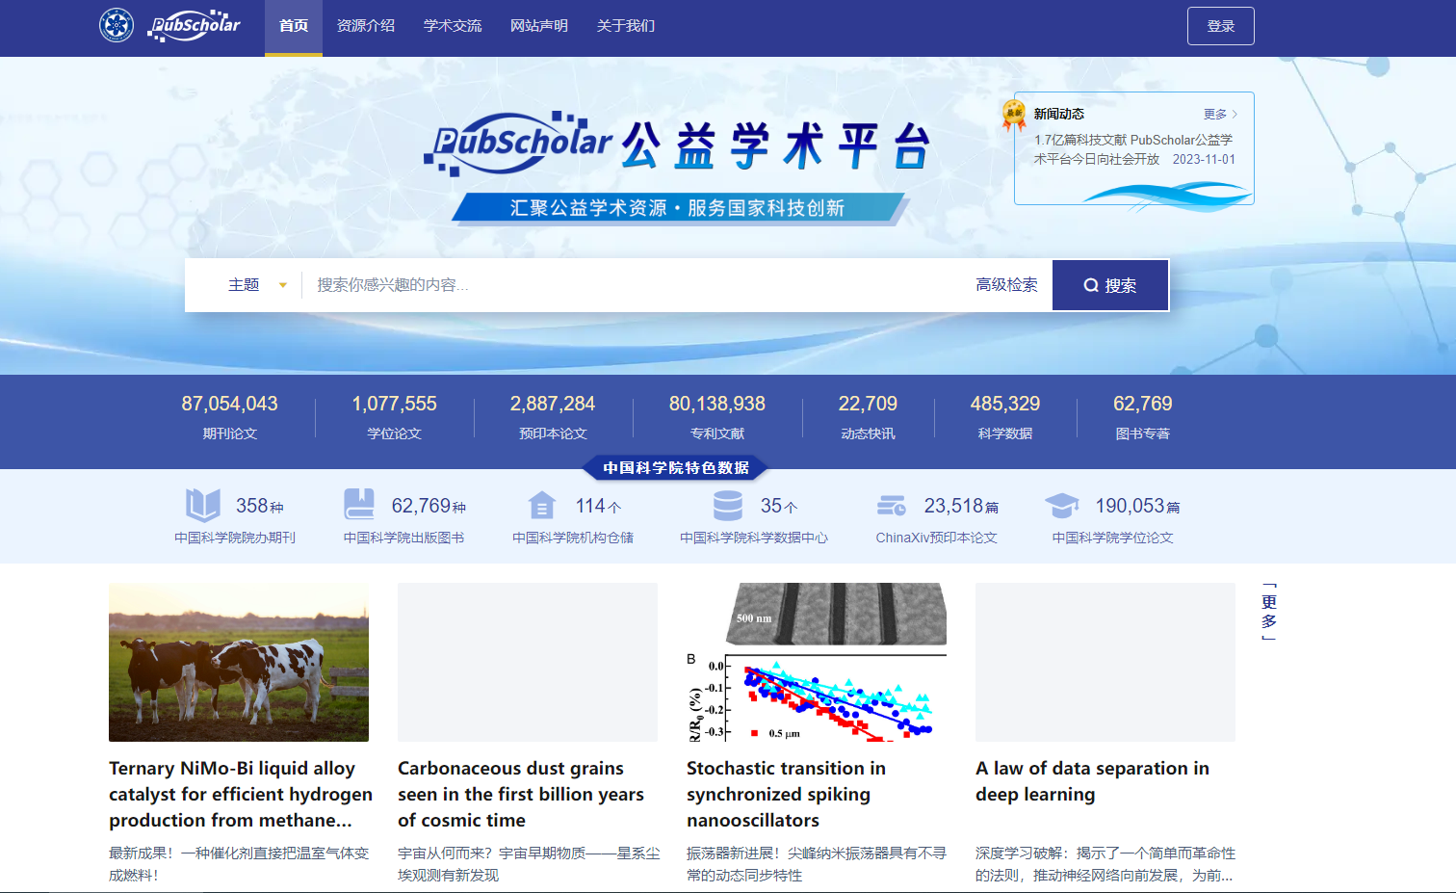The height and width of the screenshot is (893, 1456).
Task: Open the dairy cows article thumbnail
Action: (x=239, y=662)
